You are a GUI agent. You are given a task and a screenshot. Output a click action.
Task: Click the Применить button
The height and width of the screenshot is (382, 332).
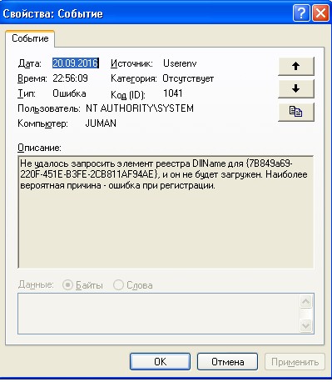tap(295, 362)
